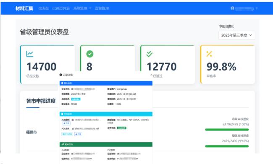The height and width of the screenshot is (164, 273).
Task: Click the cyan current status badge
Action: pyautogui.click(x=76, y=99)
